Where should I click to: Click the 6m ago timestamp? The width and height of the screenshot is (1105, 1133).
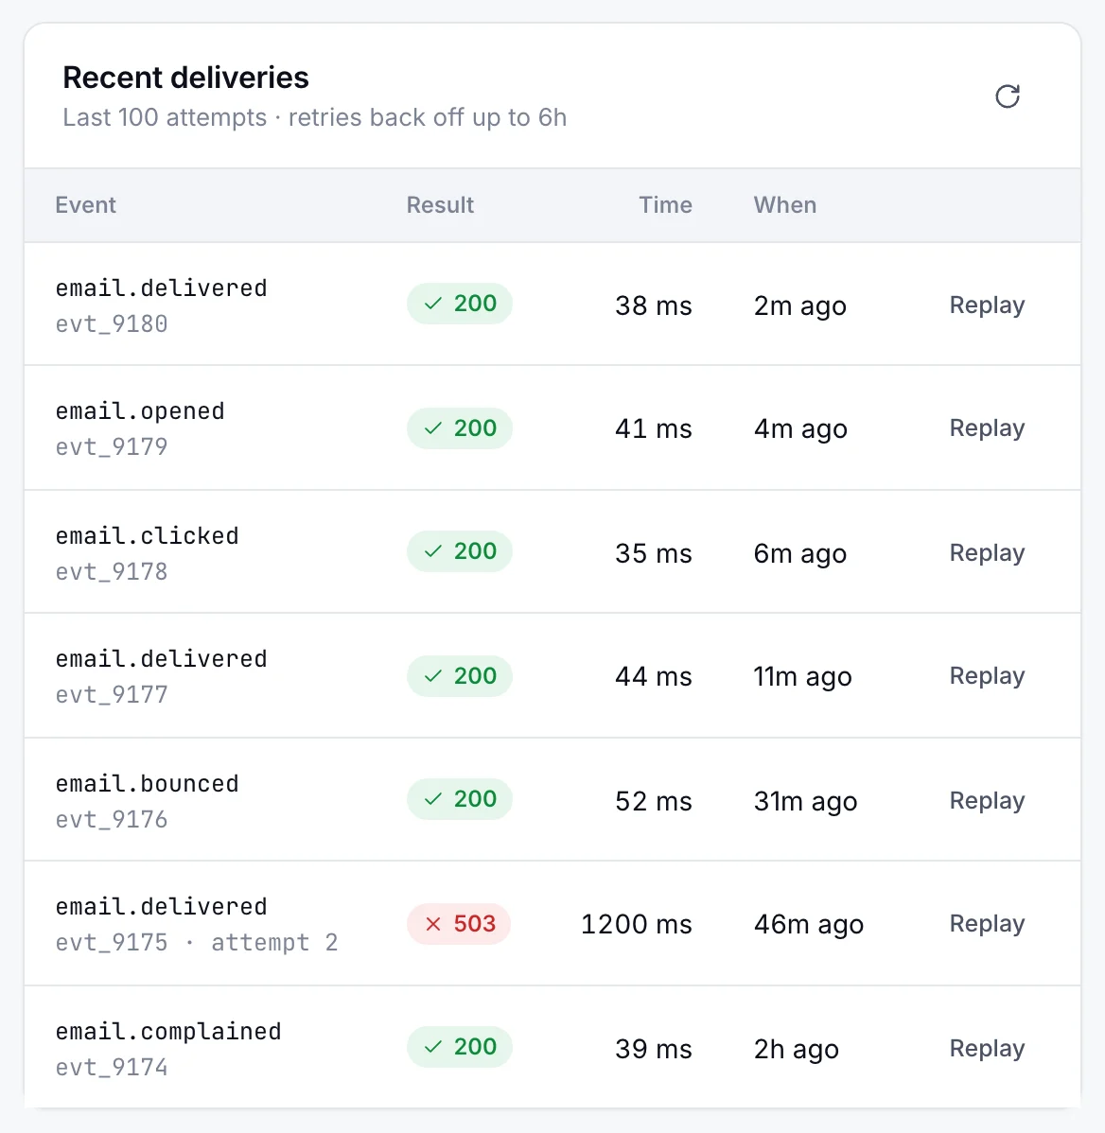800,554
